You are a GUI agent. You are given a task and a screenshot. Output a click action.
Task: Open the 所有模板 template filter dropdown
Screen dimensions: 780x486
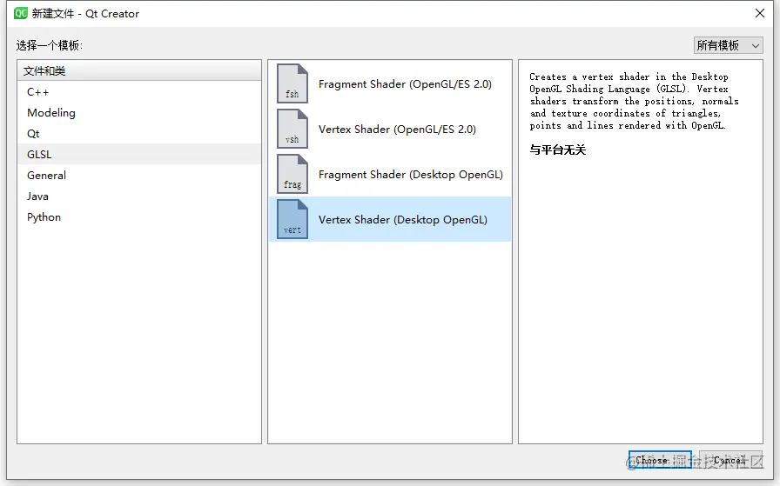[728, 45]
